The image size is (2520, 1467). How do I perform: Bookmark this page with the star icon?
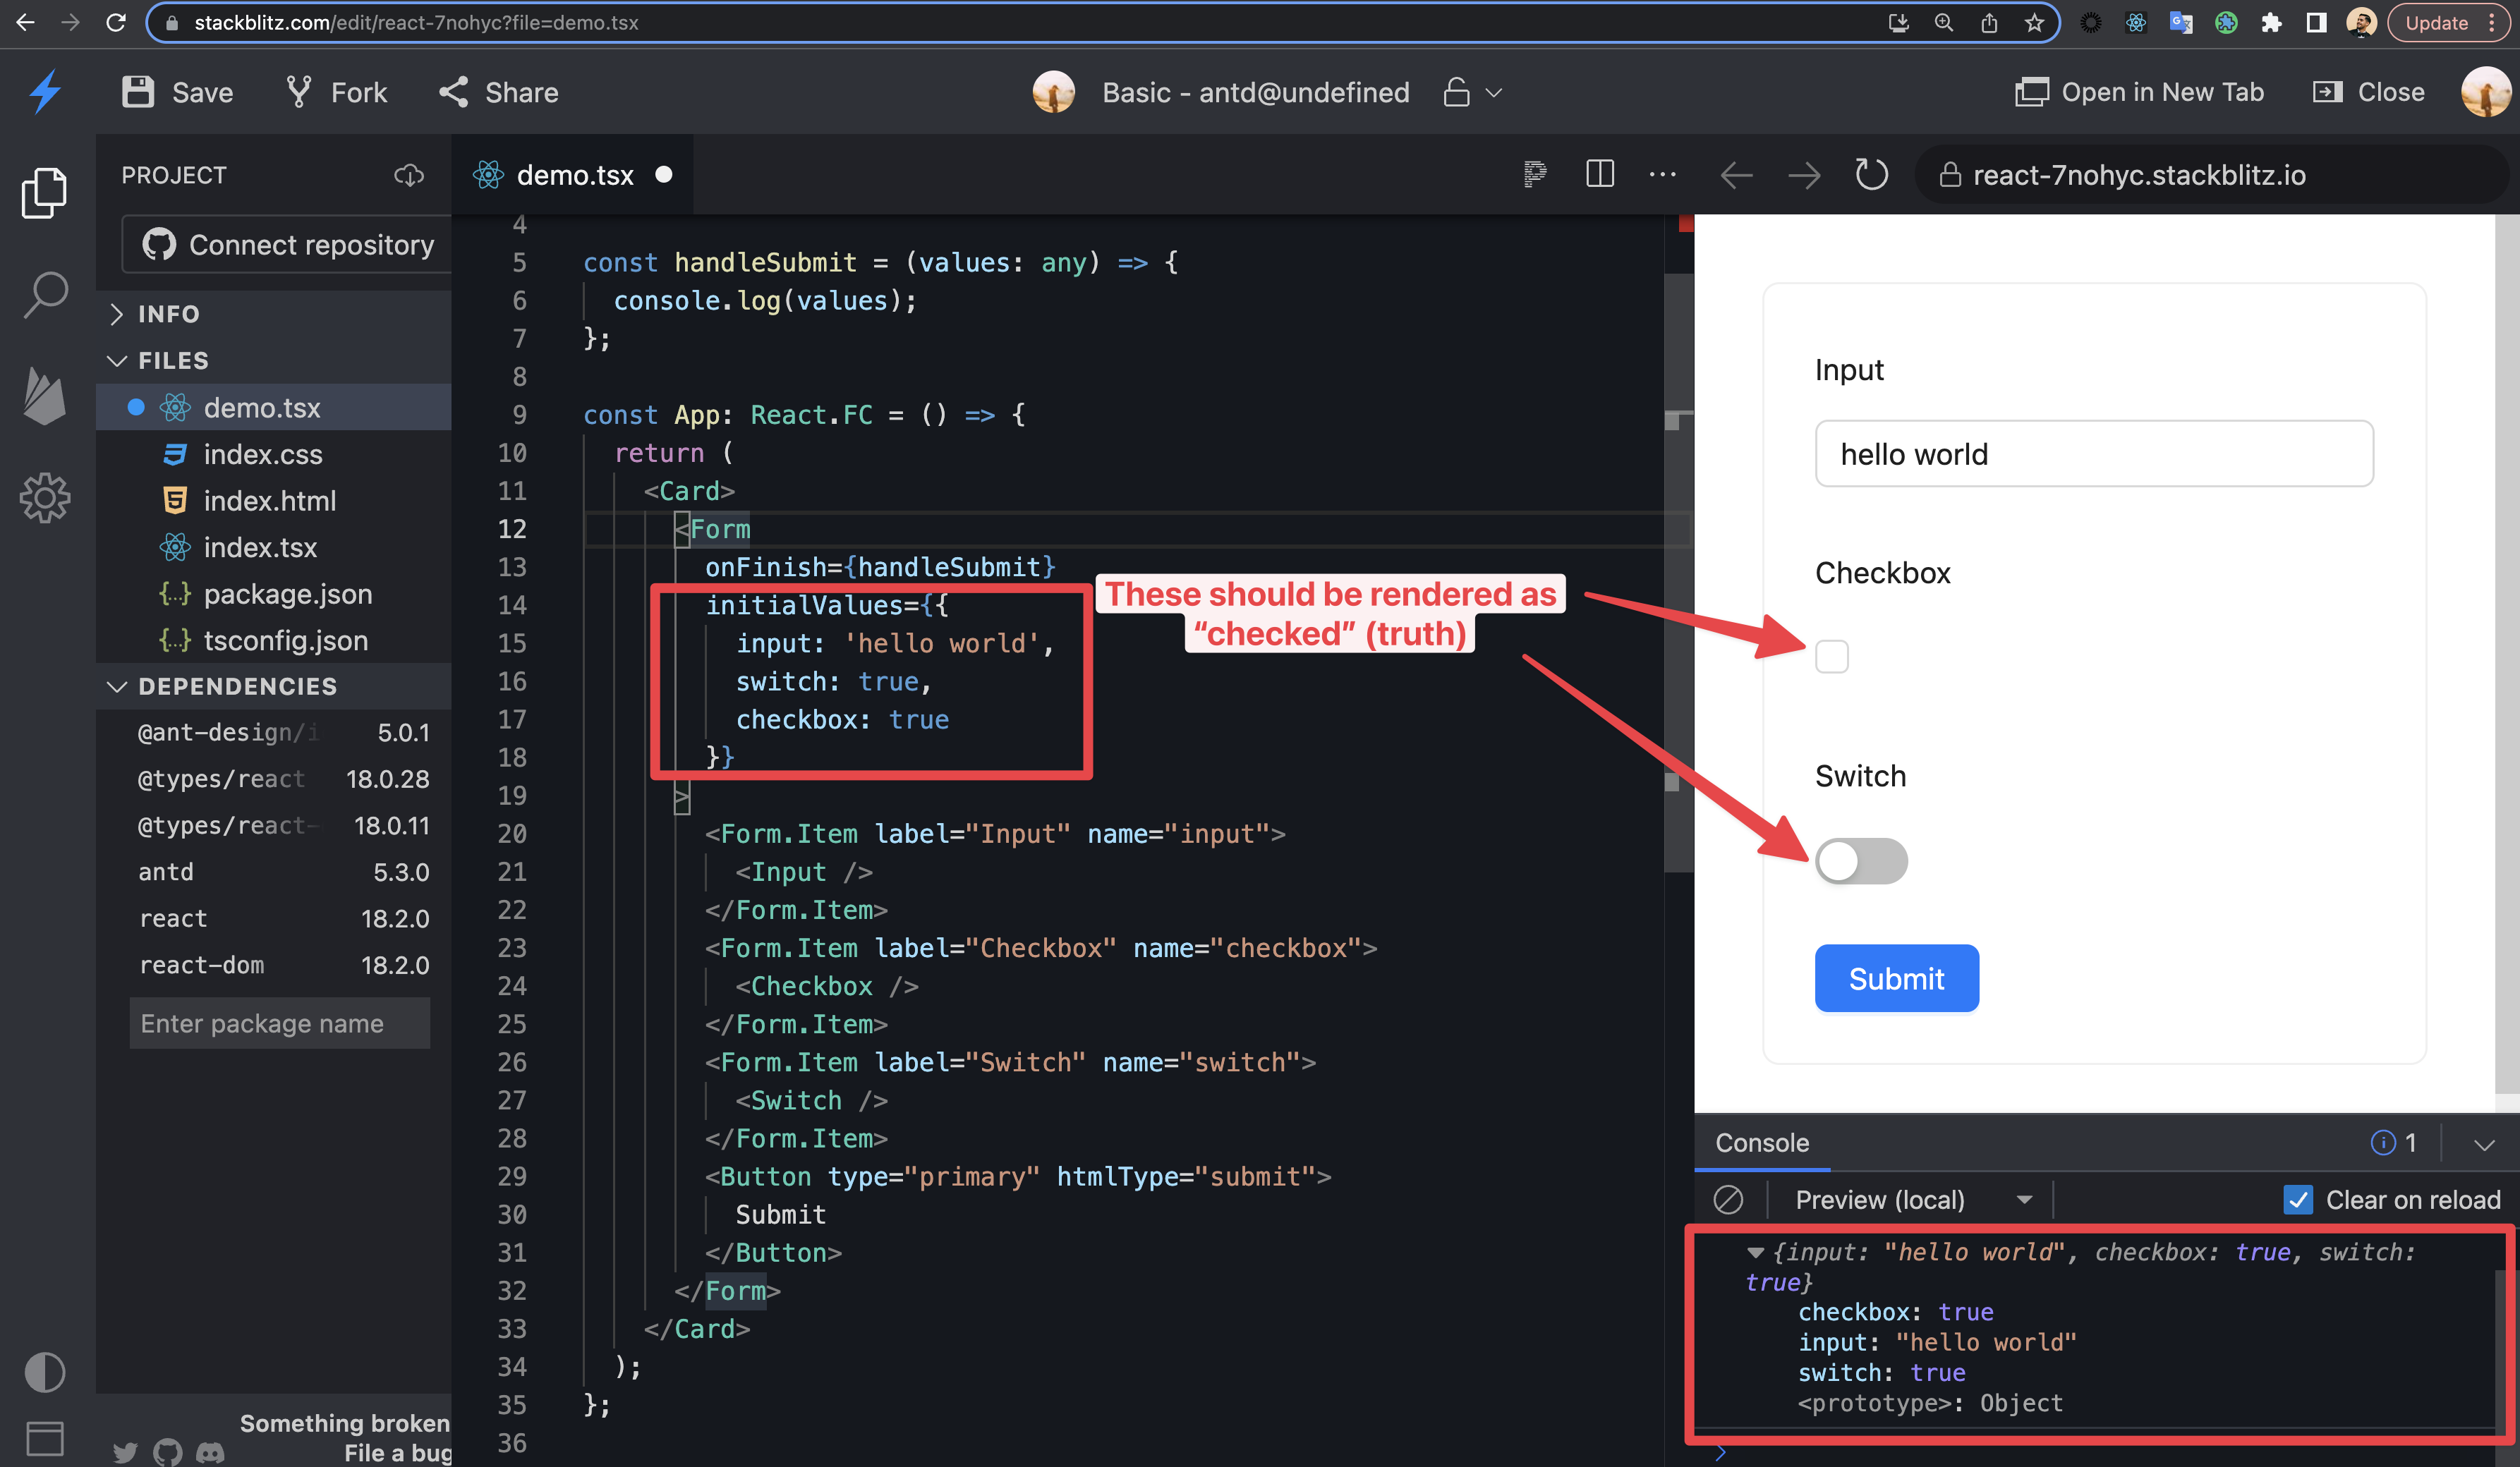2033,22
